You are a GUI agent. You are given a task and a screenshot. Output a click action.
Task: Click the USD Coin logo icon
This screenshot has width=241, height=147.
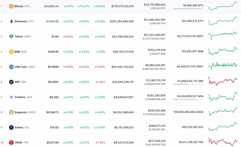click(11, 67)
